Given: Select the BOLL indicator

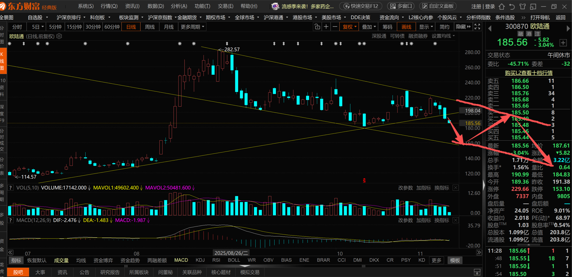Looking at the screenshot, I should click(x=234, y=260).
